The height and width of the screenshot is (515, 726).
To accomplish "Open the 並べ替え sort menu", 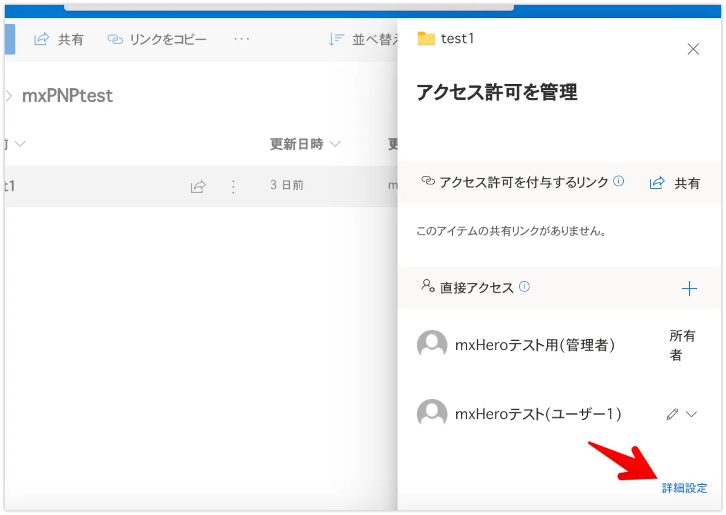I will pyautogui.click(x=364, y=40).
